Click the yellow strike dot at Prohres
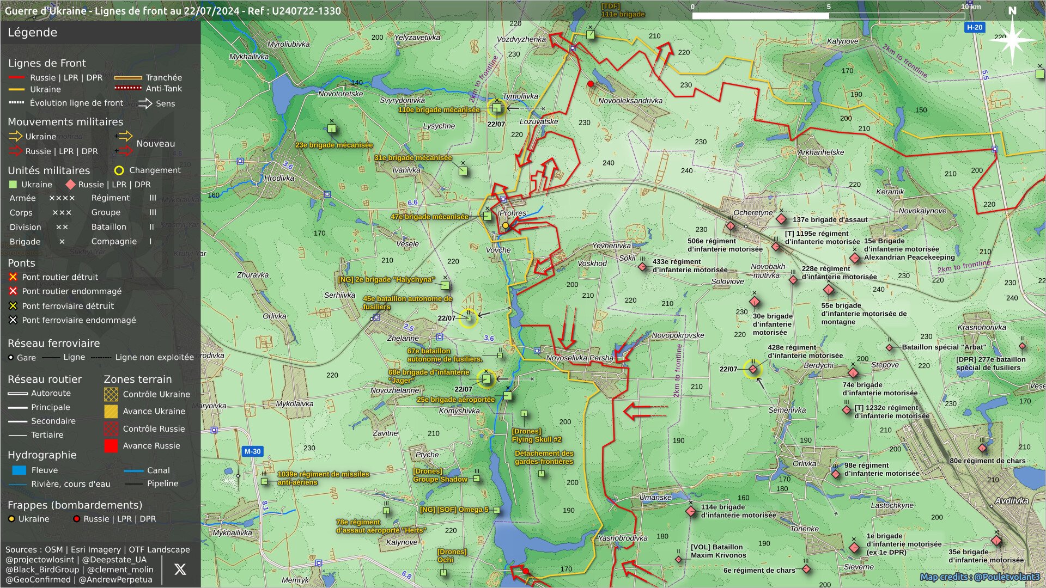1046x588 pixels. 505,225
